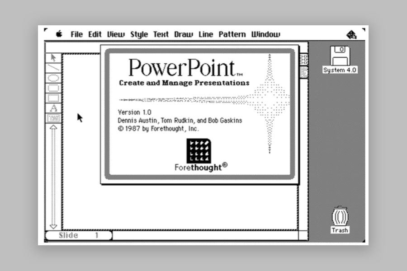This screenshot has height=271, width=407.
Task: Click the application switcher icon in menu bar
Action: tap(351, 34)
